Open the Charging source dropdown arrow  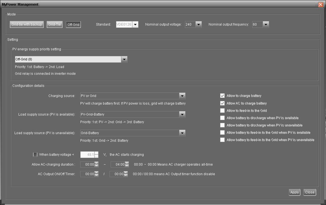coord(182,96)
